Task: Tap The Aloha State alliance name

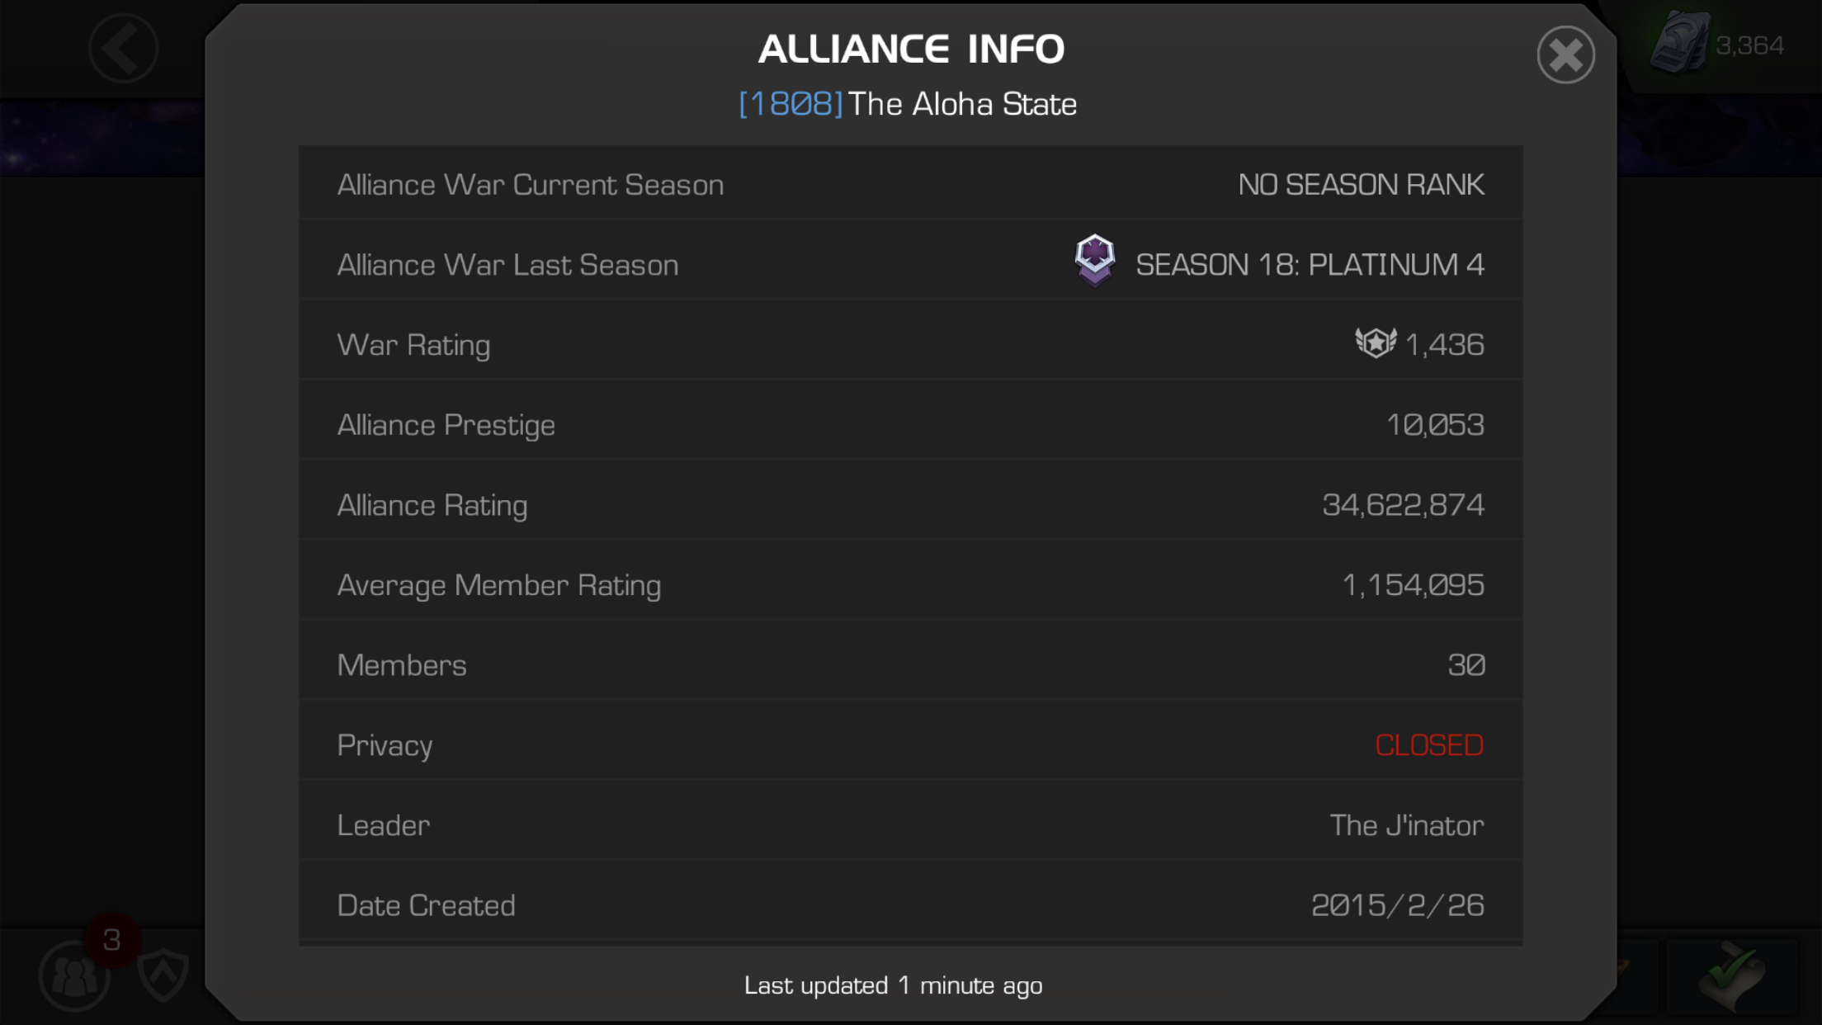Action: click(x=962, y=104)
